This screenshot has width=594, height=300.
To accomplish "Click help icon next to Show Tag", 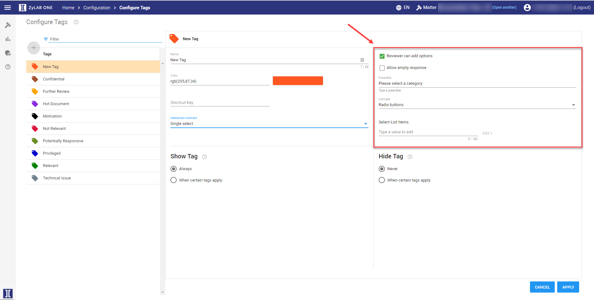I will tap(204, 157).
